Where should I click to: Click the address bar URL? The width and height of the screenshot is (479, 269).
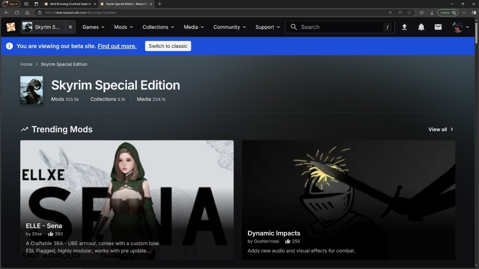coord(81,12)
